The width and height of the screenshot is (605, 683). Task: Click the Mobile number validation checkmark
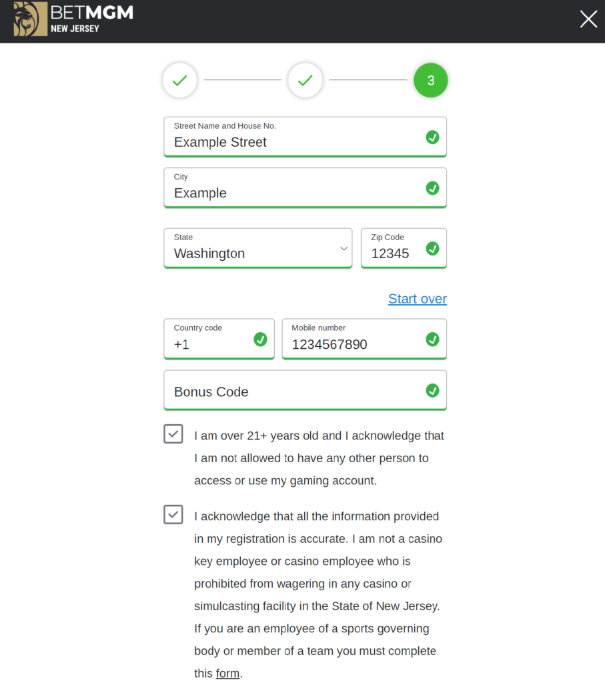coord(432,339)
